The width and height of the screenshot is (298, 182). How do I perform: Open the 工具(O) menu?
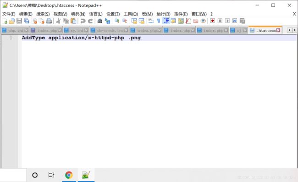pyautogui.click(x=131, y=14)
